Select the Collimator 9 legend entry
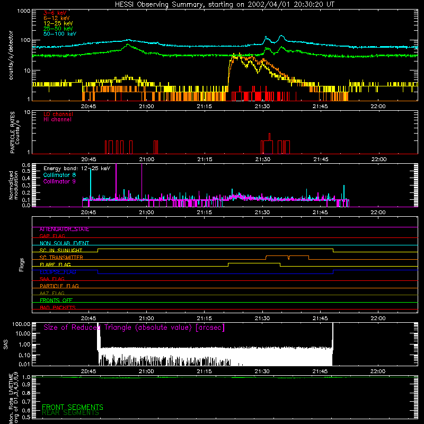The image size is (424, 424). [x=59, y=181]
